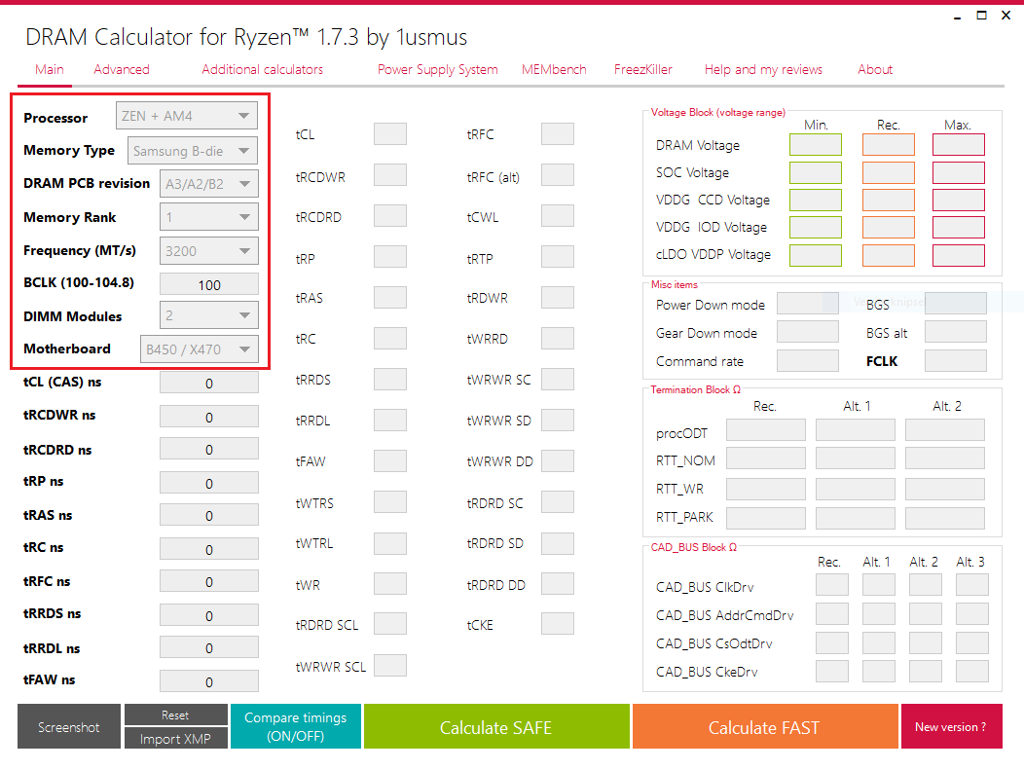Open DRAM PCB revision dropdown

(x=208, y=184)
